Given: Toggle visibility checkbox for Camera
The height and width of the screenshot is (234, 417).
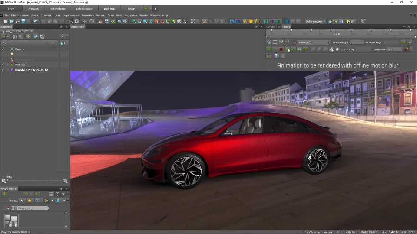Looking at the screenshot, I should 3,49.
